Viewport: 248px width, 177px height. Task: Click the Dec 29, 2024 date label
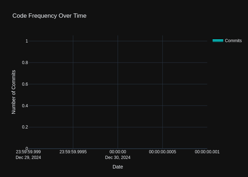pyautogui.click(x=28, y=158)
